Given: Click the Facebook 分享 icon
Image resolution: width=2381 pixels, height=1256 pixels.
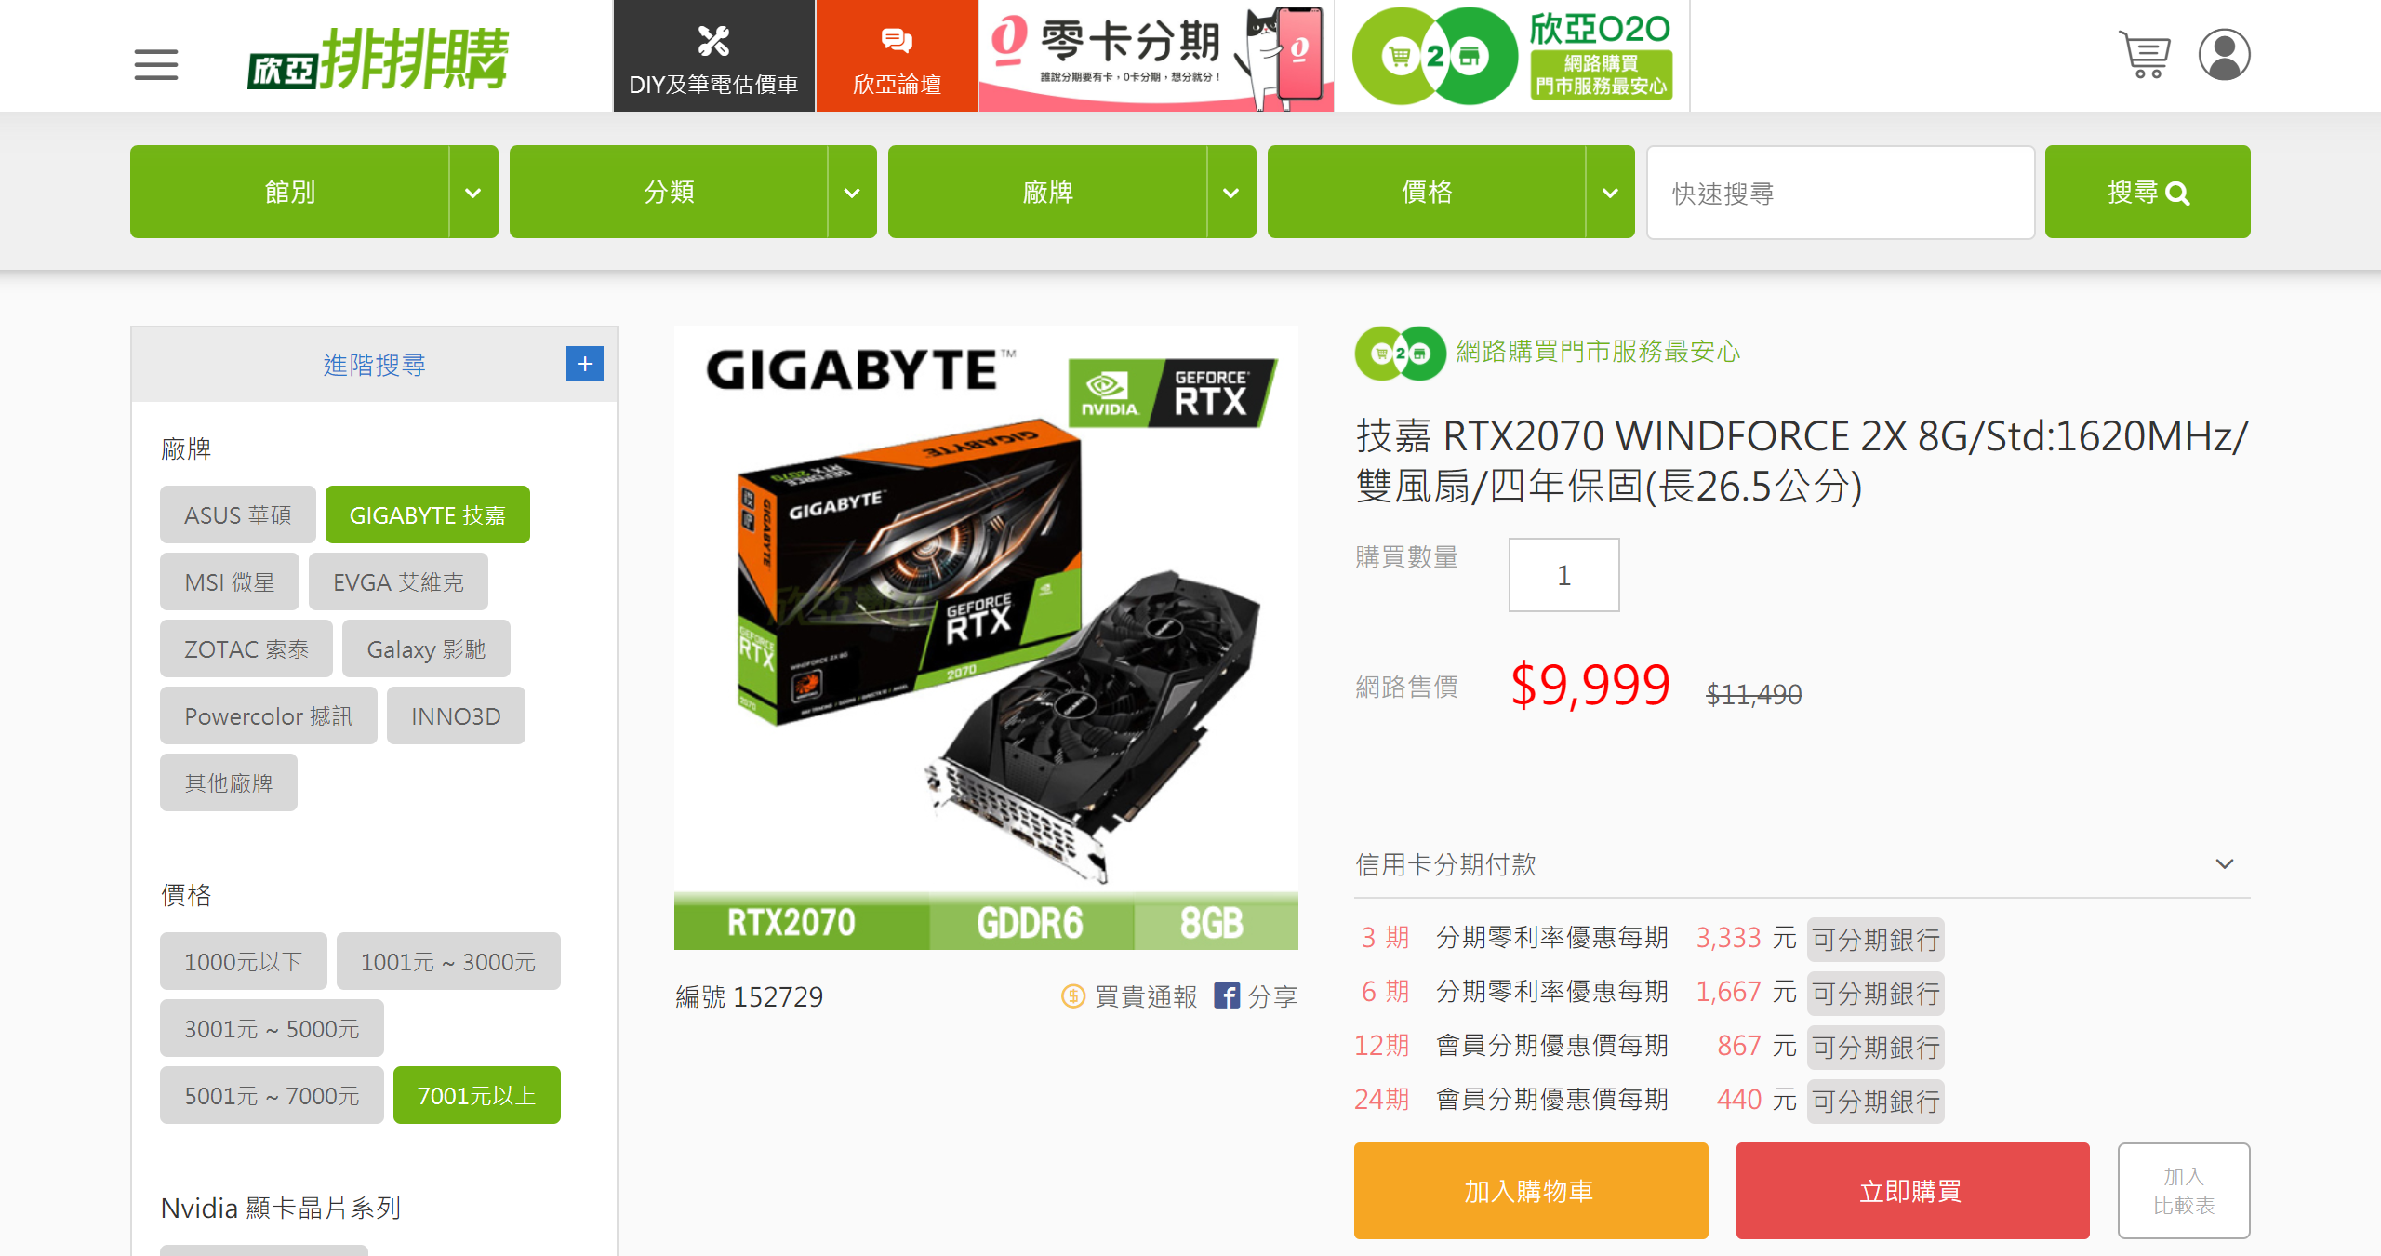Looking at the screenshot, I should (1226, 995).
